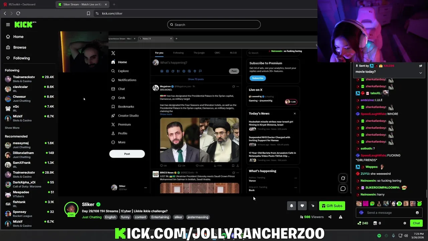Close Today's News panel in streamed X
This screenshot has width=428, height=241.
(295, 113)
